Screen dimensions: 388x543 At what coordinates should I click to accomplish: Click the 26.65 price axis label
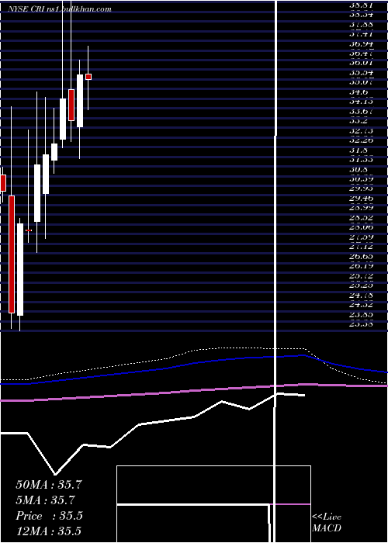(361, 257)
